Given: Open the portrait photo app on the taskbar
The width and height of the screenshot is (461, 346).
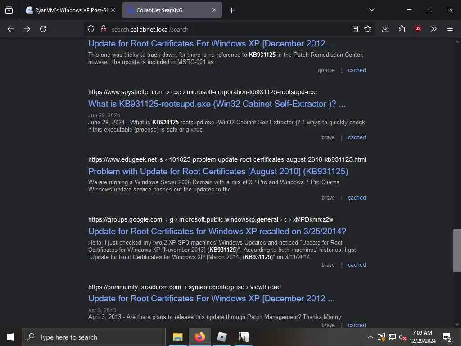Looking at the screenshot, I should (244, 337).
